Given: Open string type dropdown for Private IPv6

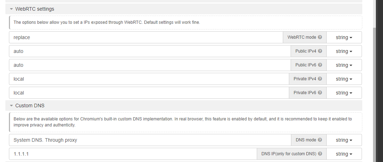Looking at the screenshot, I should point(344,93).
